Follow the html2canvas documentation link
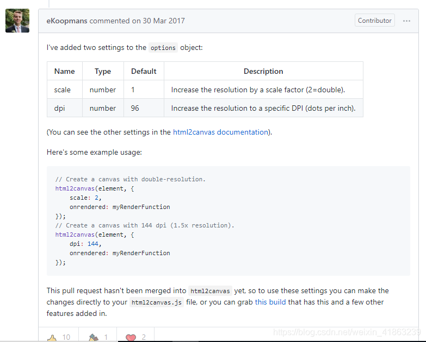Image resolution: width=426 pixels, height=342 pixels. (x=220, y=132)
